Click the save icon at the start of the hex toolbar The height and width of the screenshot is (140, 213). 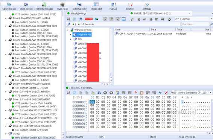coord(68,93)
